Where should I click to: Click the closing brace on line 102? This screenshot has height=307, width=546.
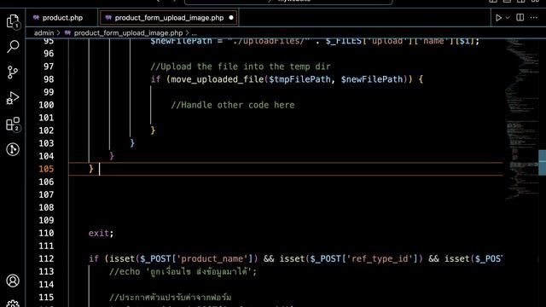point(153,130)
